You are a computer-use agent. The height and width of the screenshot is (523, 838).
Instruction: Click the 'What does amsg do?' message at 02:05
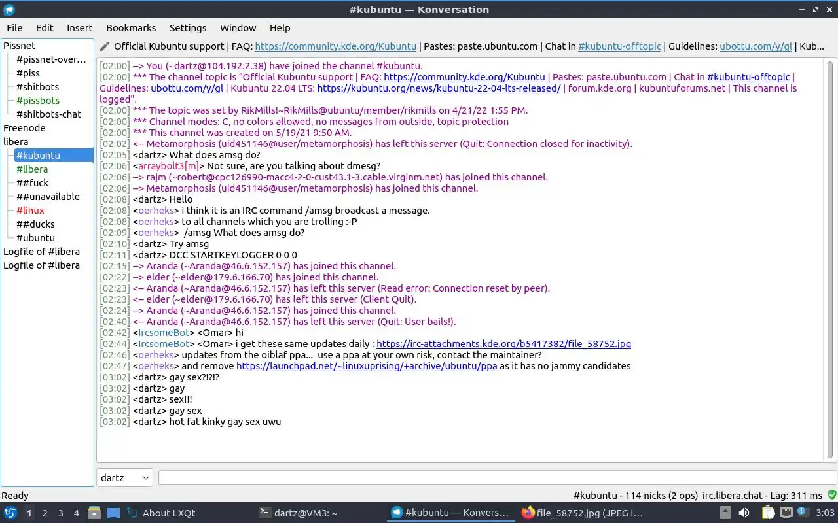[215, 155]
